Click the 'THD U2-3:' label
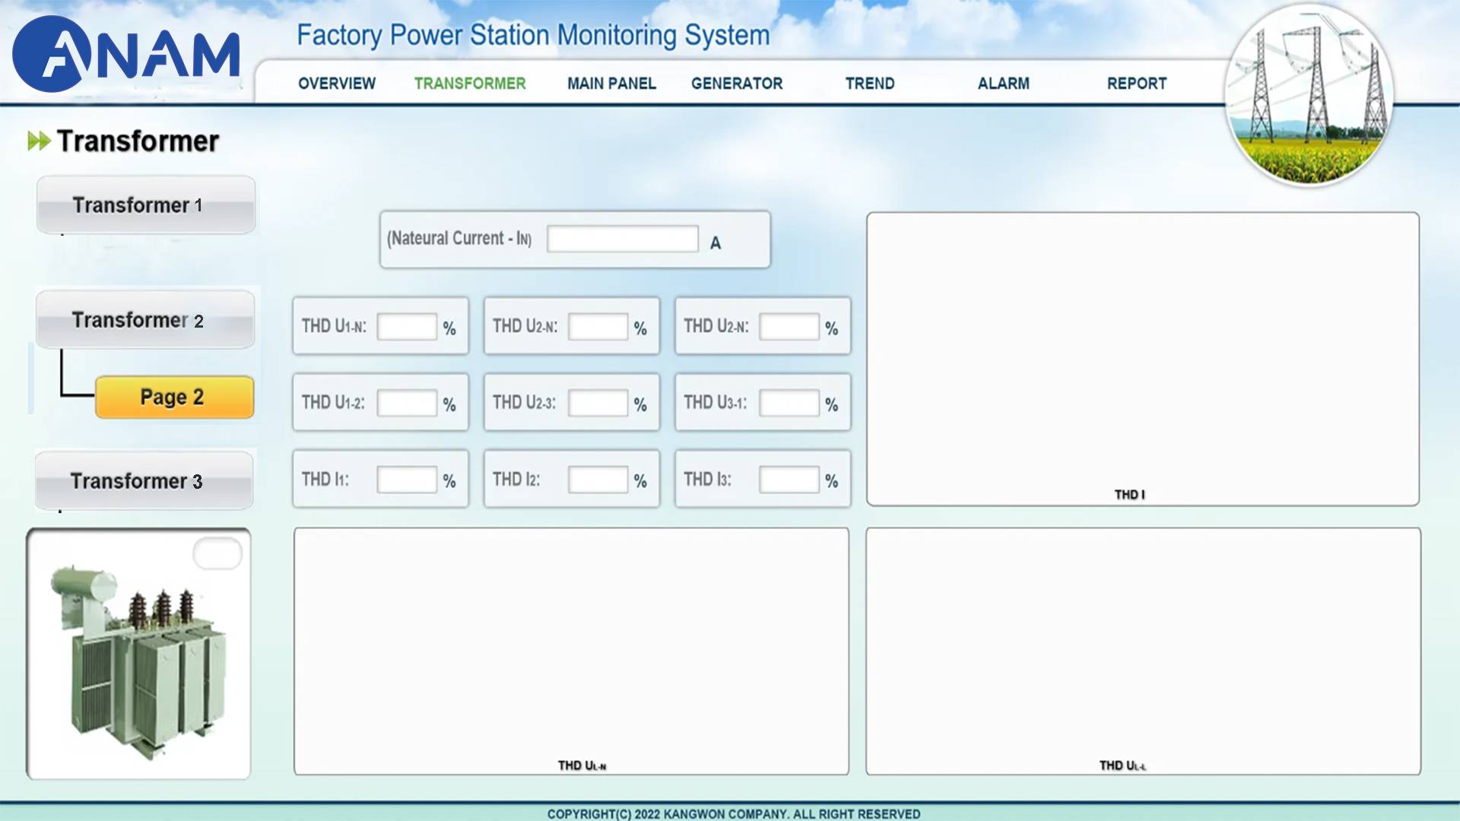The height and width of the screenshot is (821, 1460). [x=524, y=402]
